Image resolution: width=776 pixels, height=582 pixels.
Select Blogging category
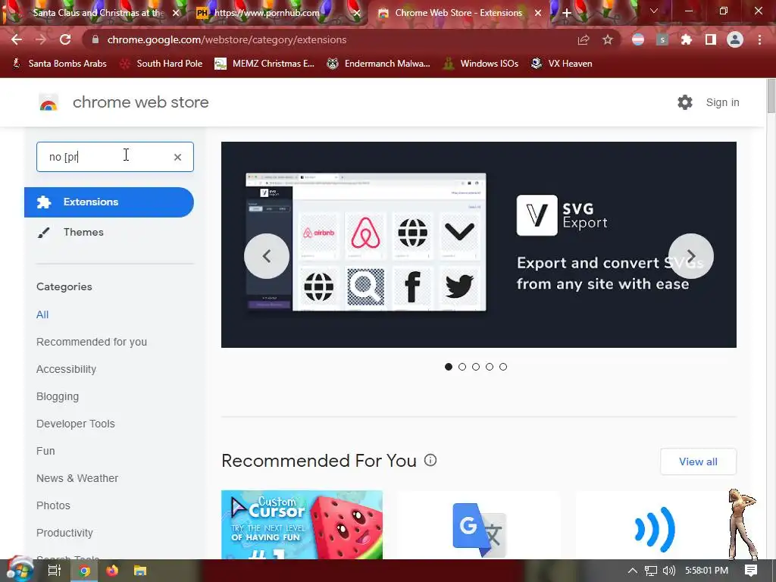point(58,396)
